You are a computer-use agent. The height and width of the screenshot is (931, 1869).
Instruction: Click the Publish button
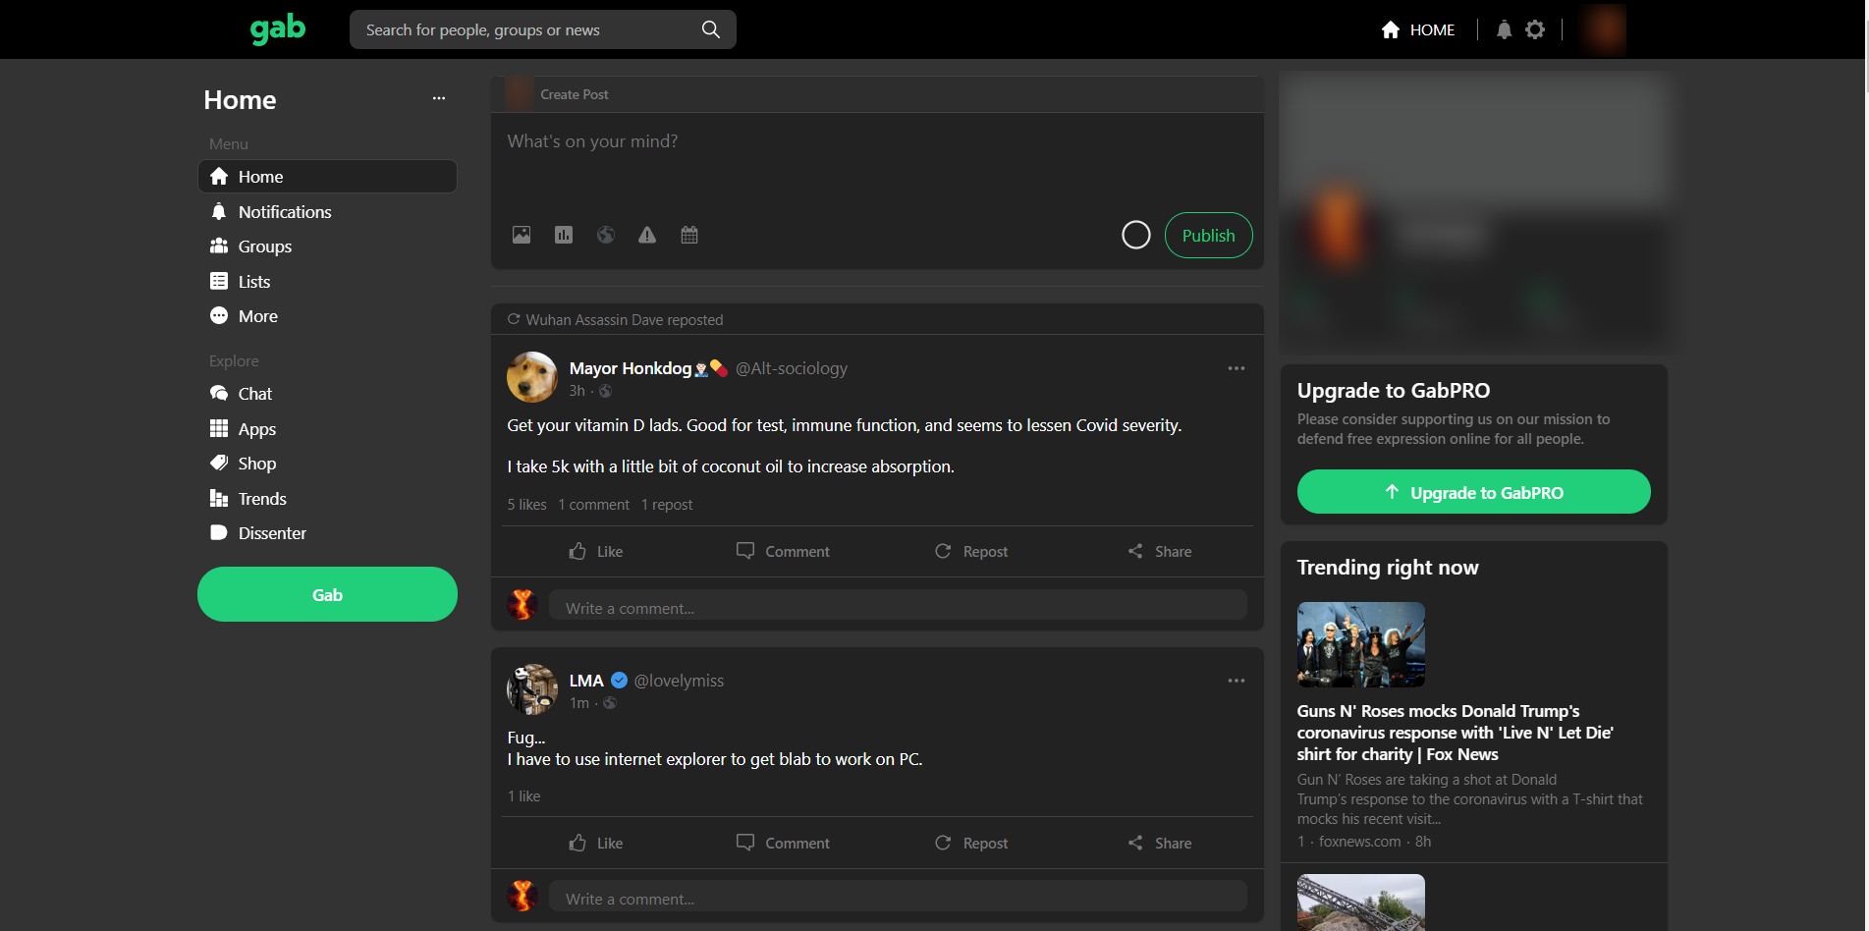coord(1208,236)
